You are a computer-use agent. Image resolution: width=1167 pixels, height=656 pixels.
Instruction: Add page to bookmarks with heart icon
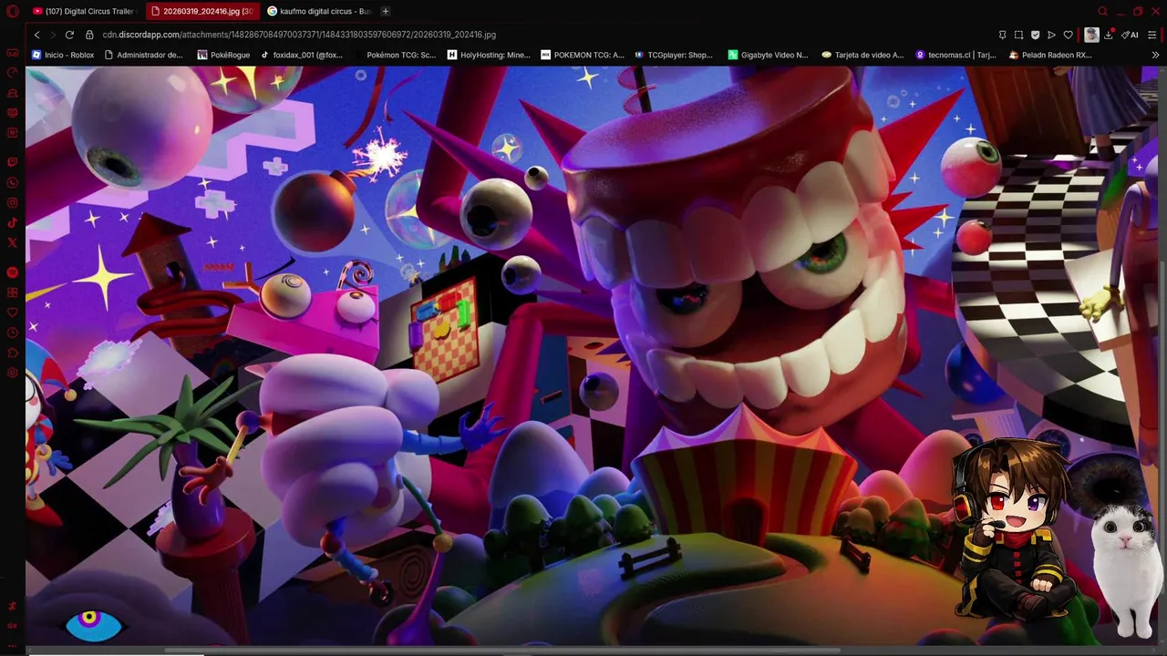coord(1068,35)
